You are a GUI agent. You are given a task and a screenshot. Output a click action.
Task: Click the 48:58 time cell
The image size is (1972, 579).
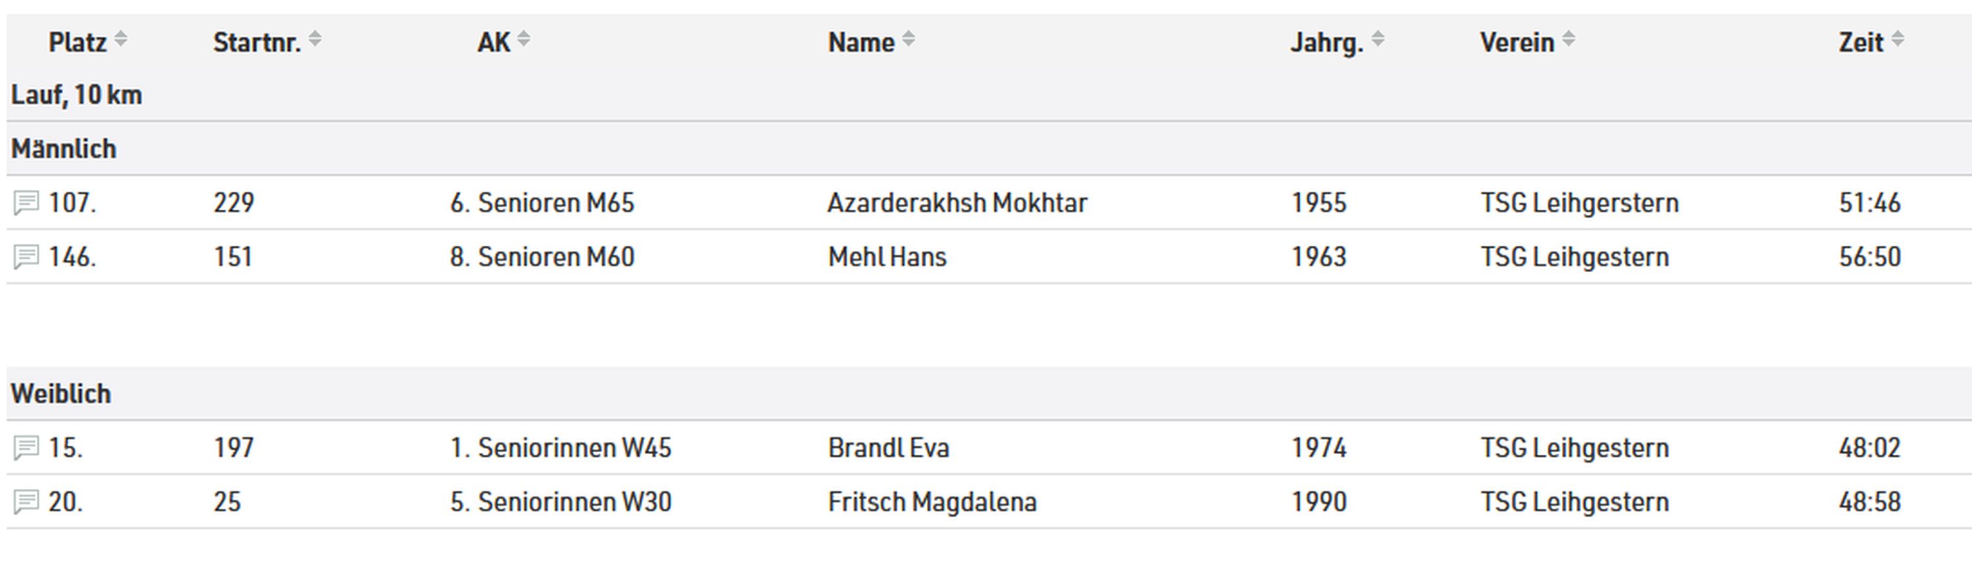click(1870, 501)
